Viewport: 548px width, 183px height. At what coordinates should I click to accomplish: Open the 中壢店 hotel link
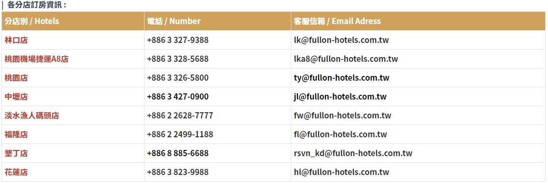16,96
